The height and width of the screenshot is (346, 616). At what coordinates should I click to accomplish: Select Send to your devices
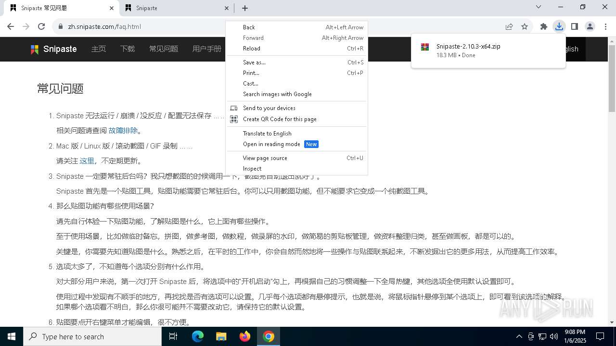point(296,108)
